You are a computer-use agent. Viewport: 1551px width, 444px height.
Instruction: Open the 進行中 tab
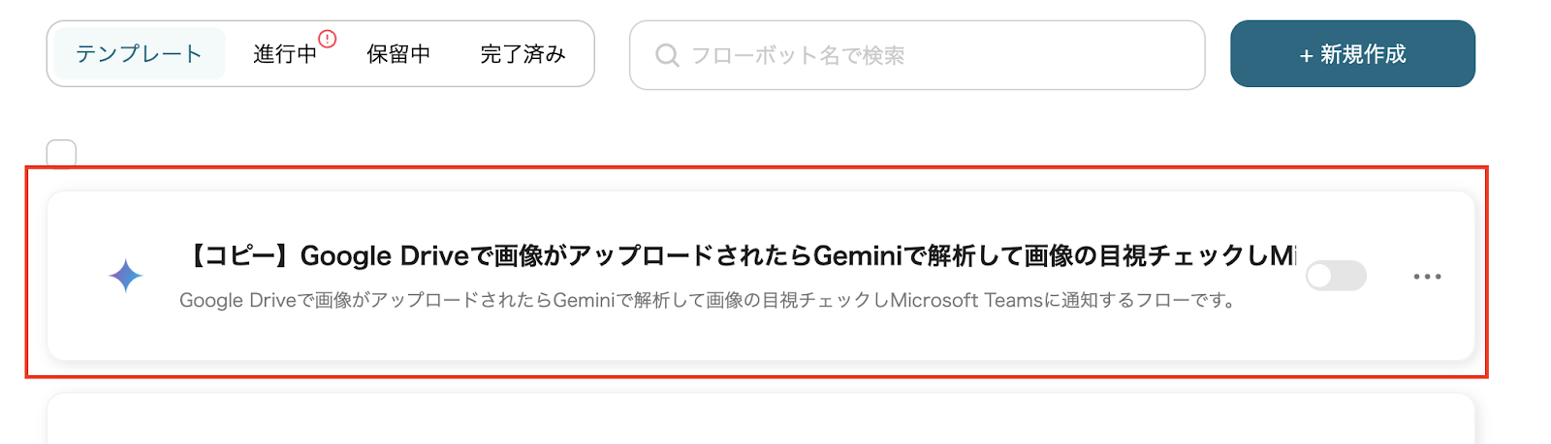pyautogui.click(x=285, y=54)
